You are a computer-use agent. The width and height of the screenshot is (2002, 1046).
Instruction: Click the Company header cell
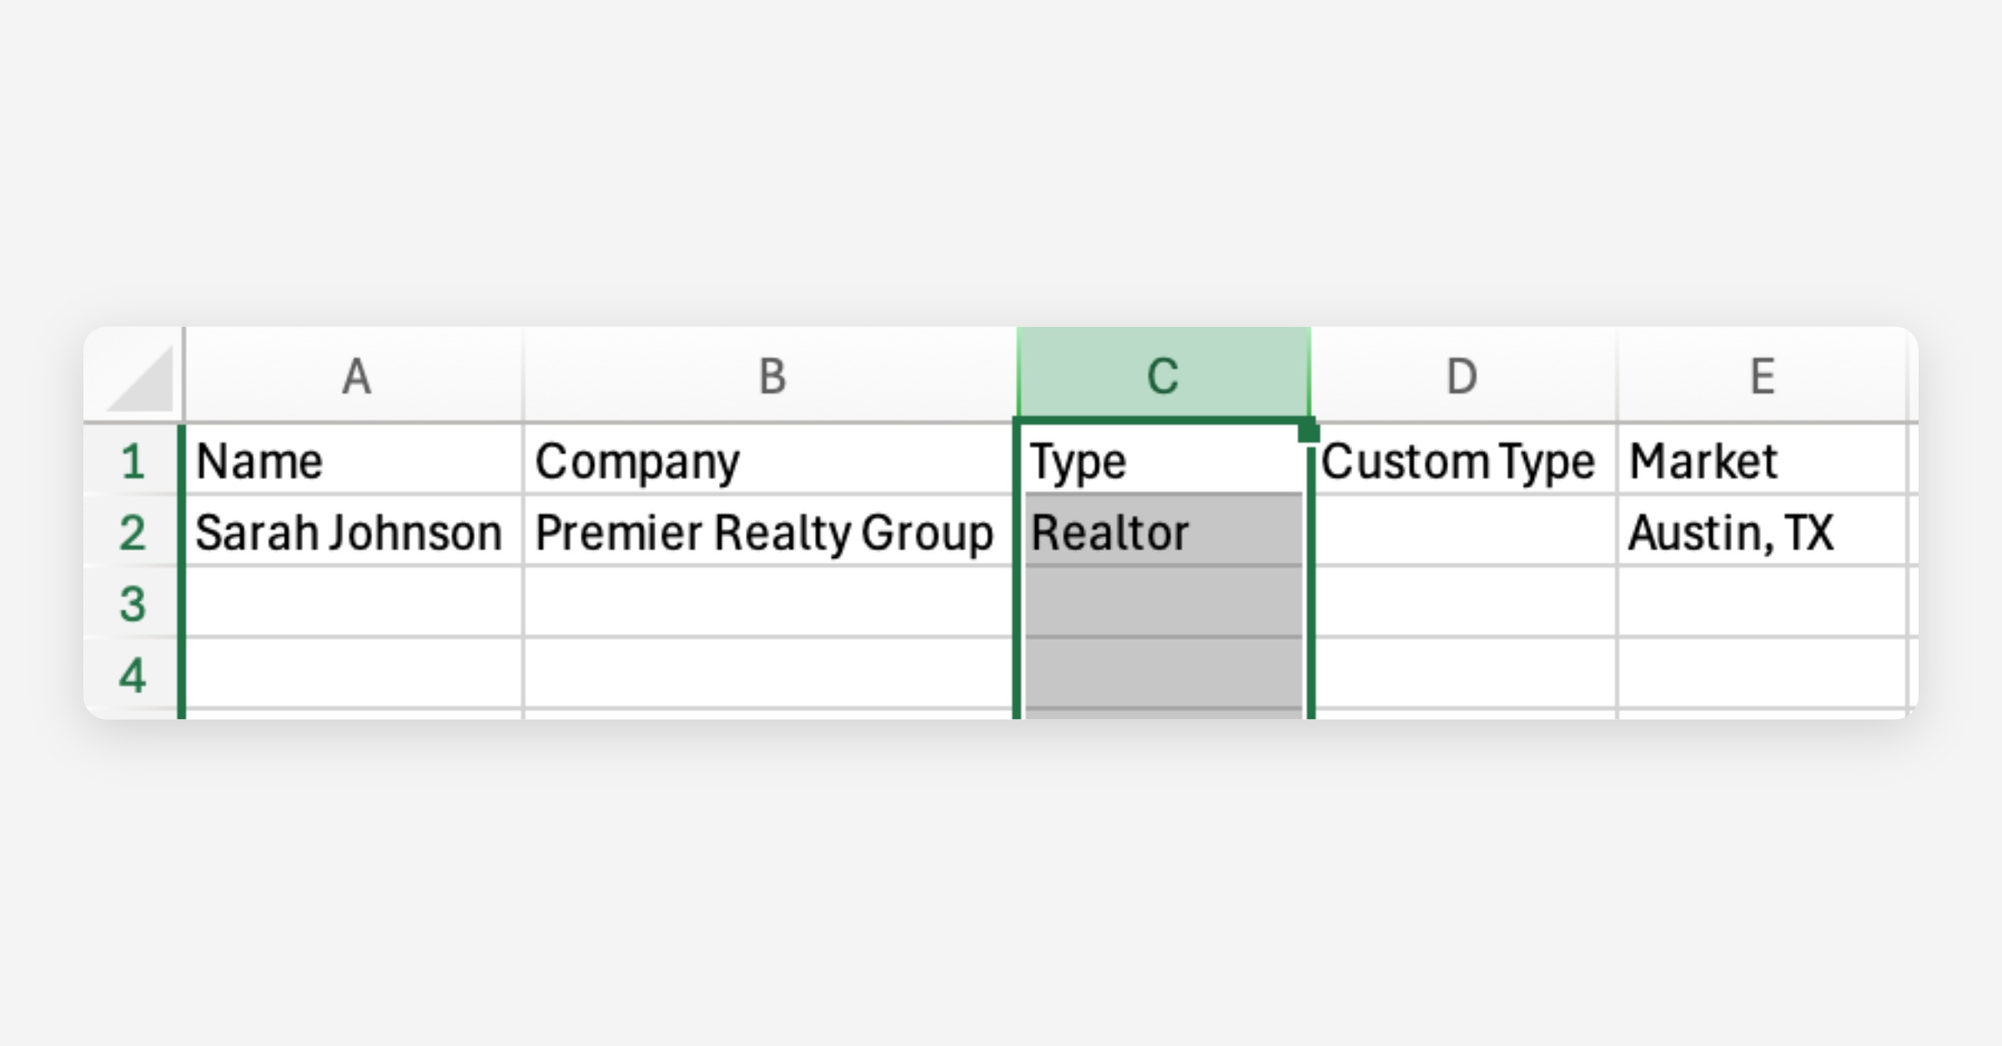767,461
